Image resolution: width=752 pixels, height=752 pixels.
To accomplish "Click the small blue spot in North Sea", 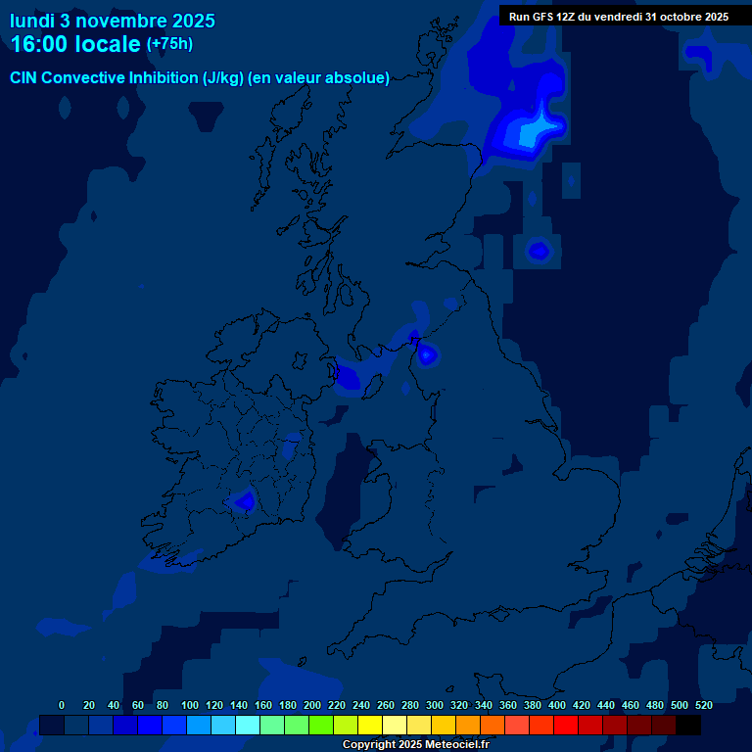I will click(x=539, y=251).
